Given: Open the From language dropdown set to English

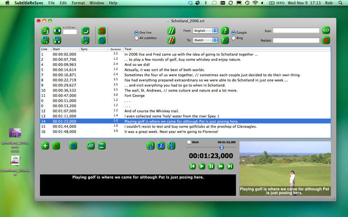Looking at the screenshot, I should [206, 31].
